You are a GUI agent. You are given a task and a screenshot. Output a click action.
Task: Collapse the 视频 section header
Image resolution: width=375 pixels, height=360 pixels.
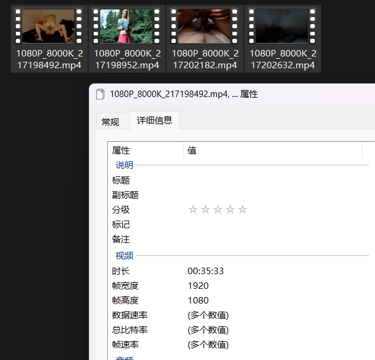point(124,255)
